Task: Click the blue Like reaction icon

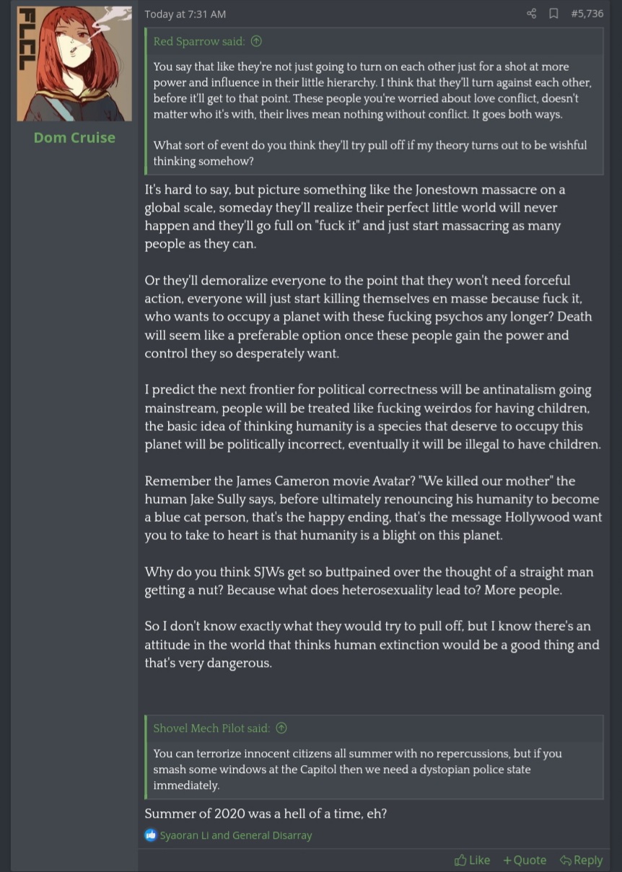Action: (151, 835)
